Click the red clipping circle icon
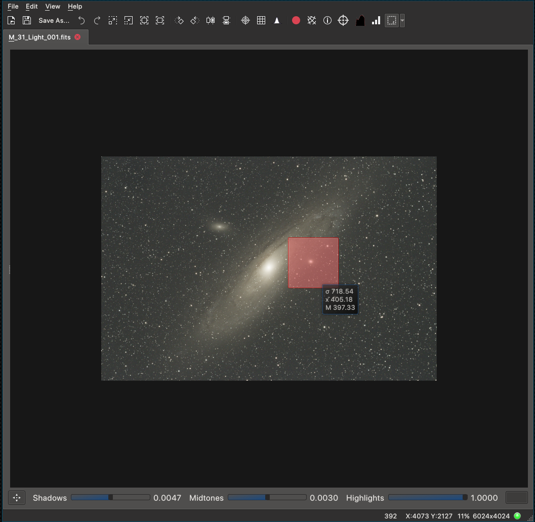Screen dimensions: 535x522 [296, 20]
